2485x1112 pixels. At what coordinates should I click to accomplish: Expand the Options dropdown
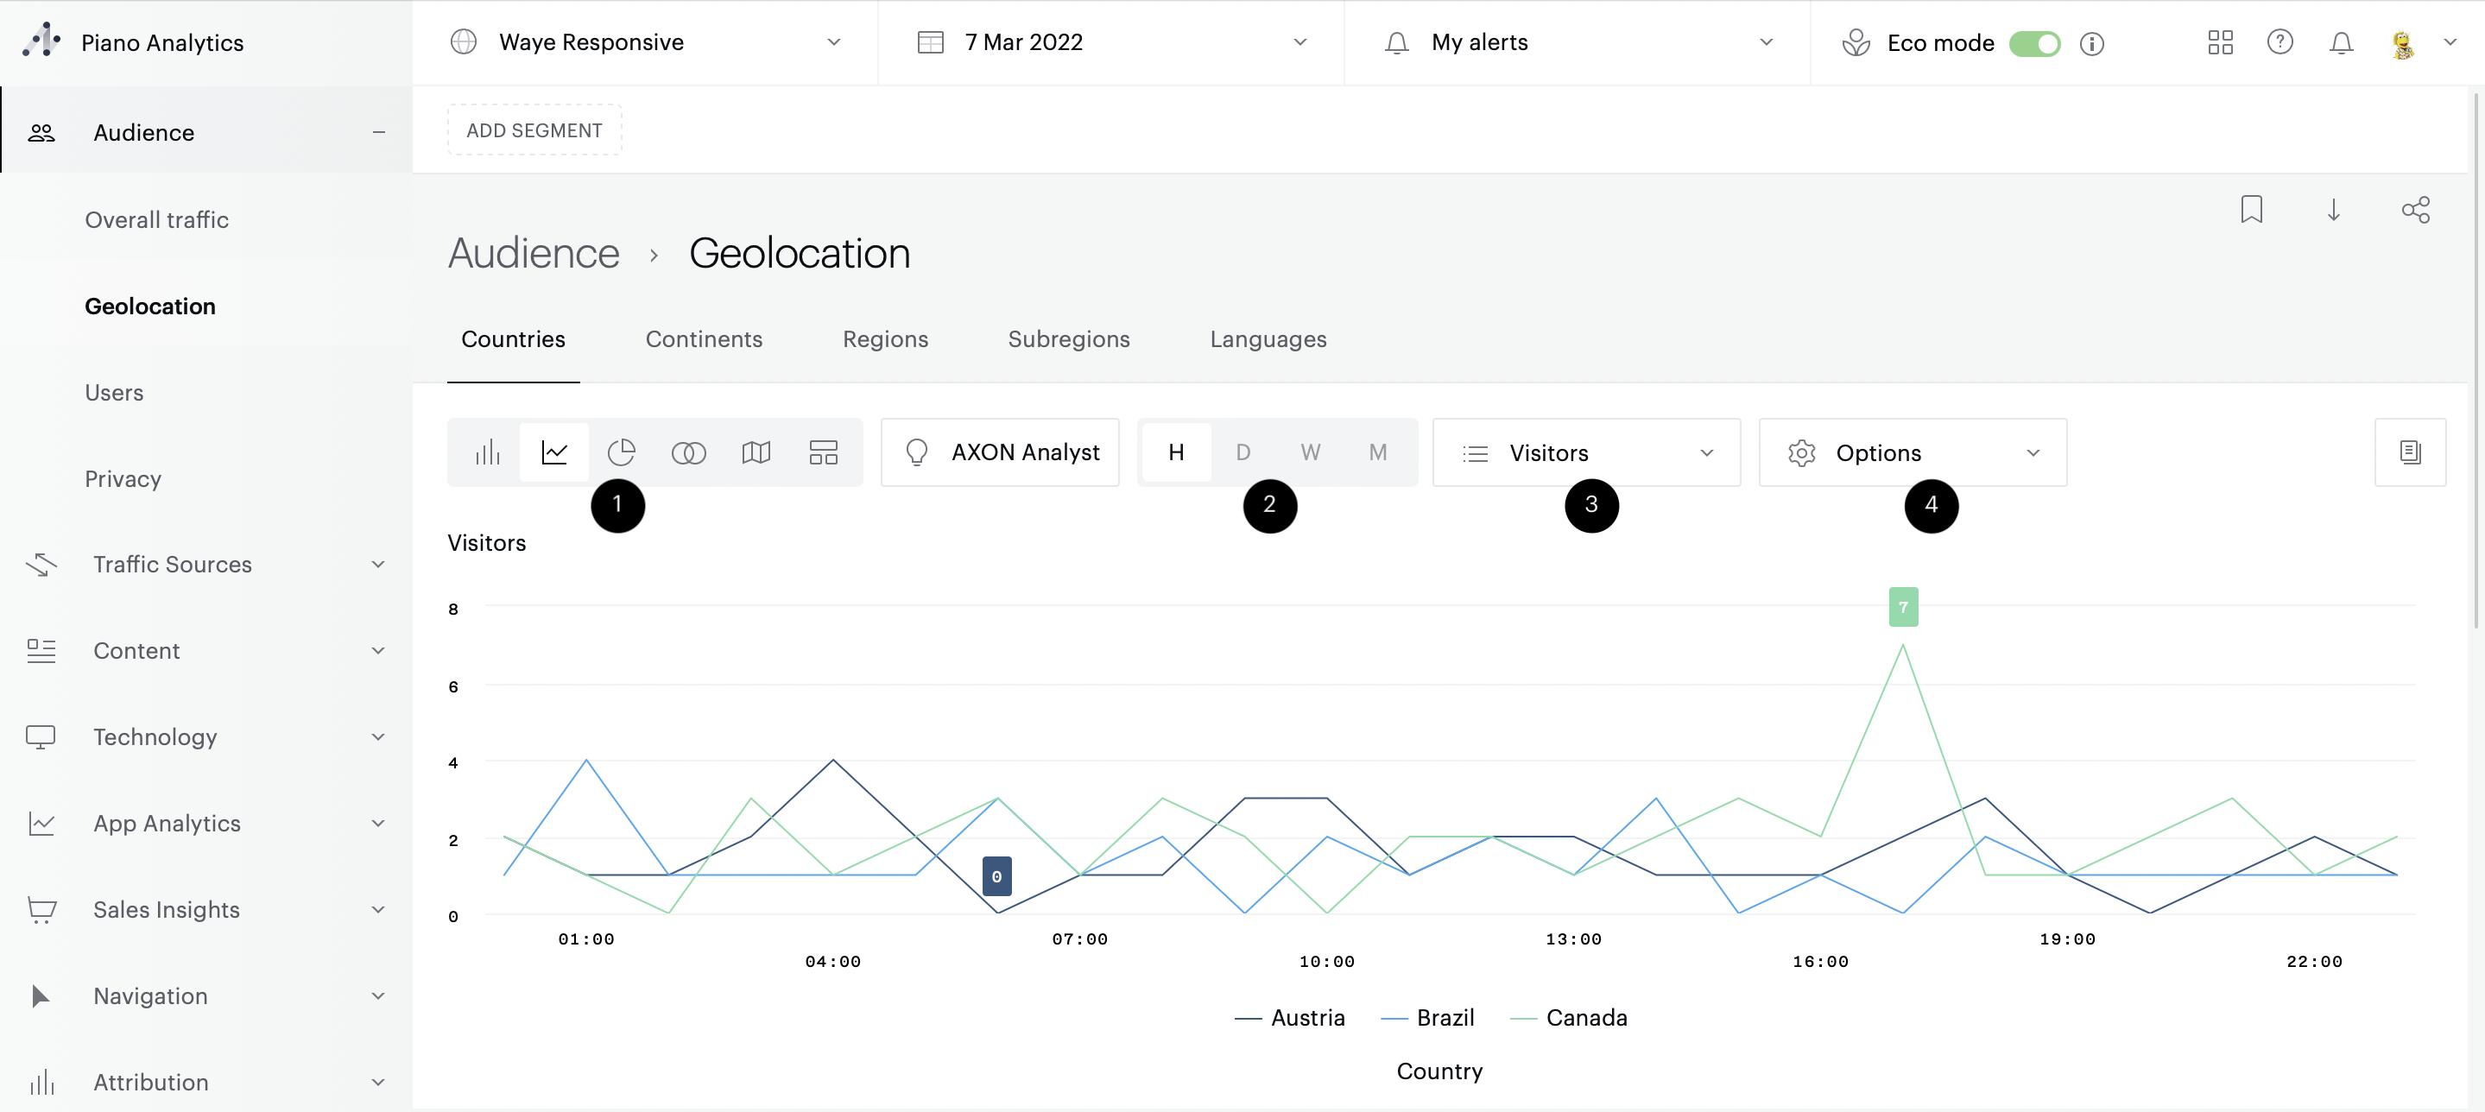tap(1912, 452)
